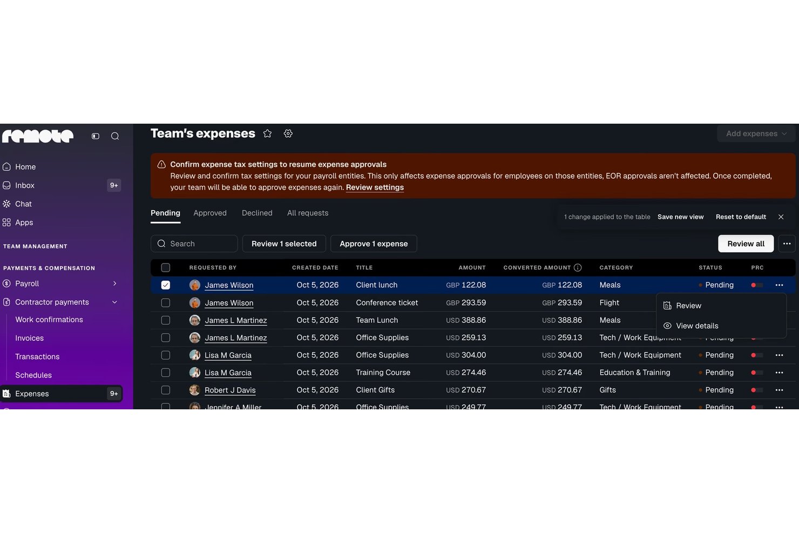
Task: Click James Wilson avatar in Client lunch row
Action: (195, 285)
